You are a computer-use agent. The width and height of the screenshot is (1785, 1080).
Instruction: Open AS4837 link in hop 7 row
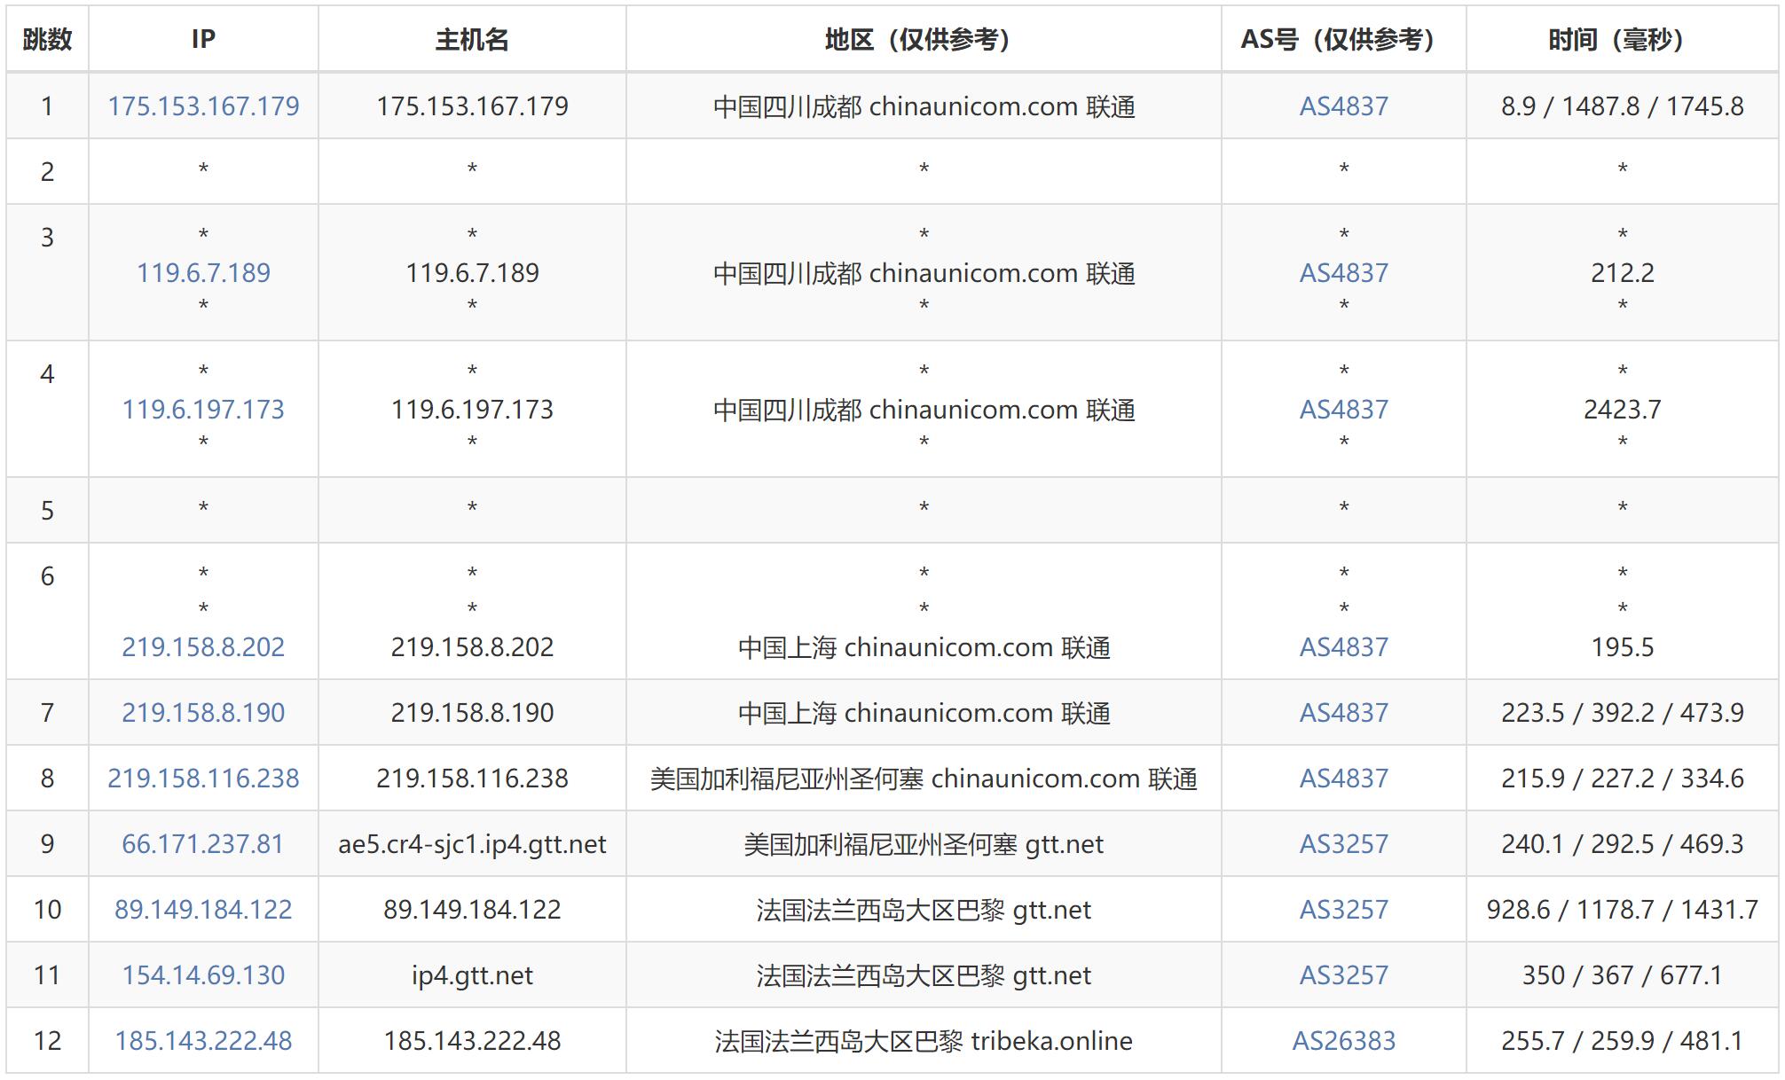[1343, 713]
